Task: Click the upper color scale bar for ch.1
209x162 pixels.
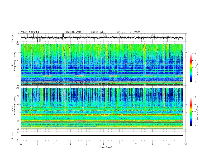Action: pyautogui.click(x=191, y=68)
